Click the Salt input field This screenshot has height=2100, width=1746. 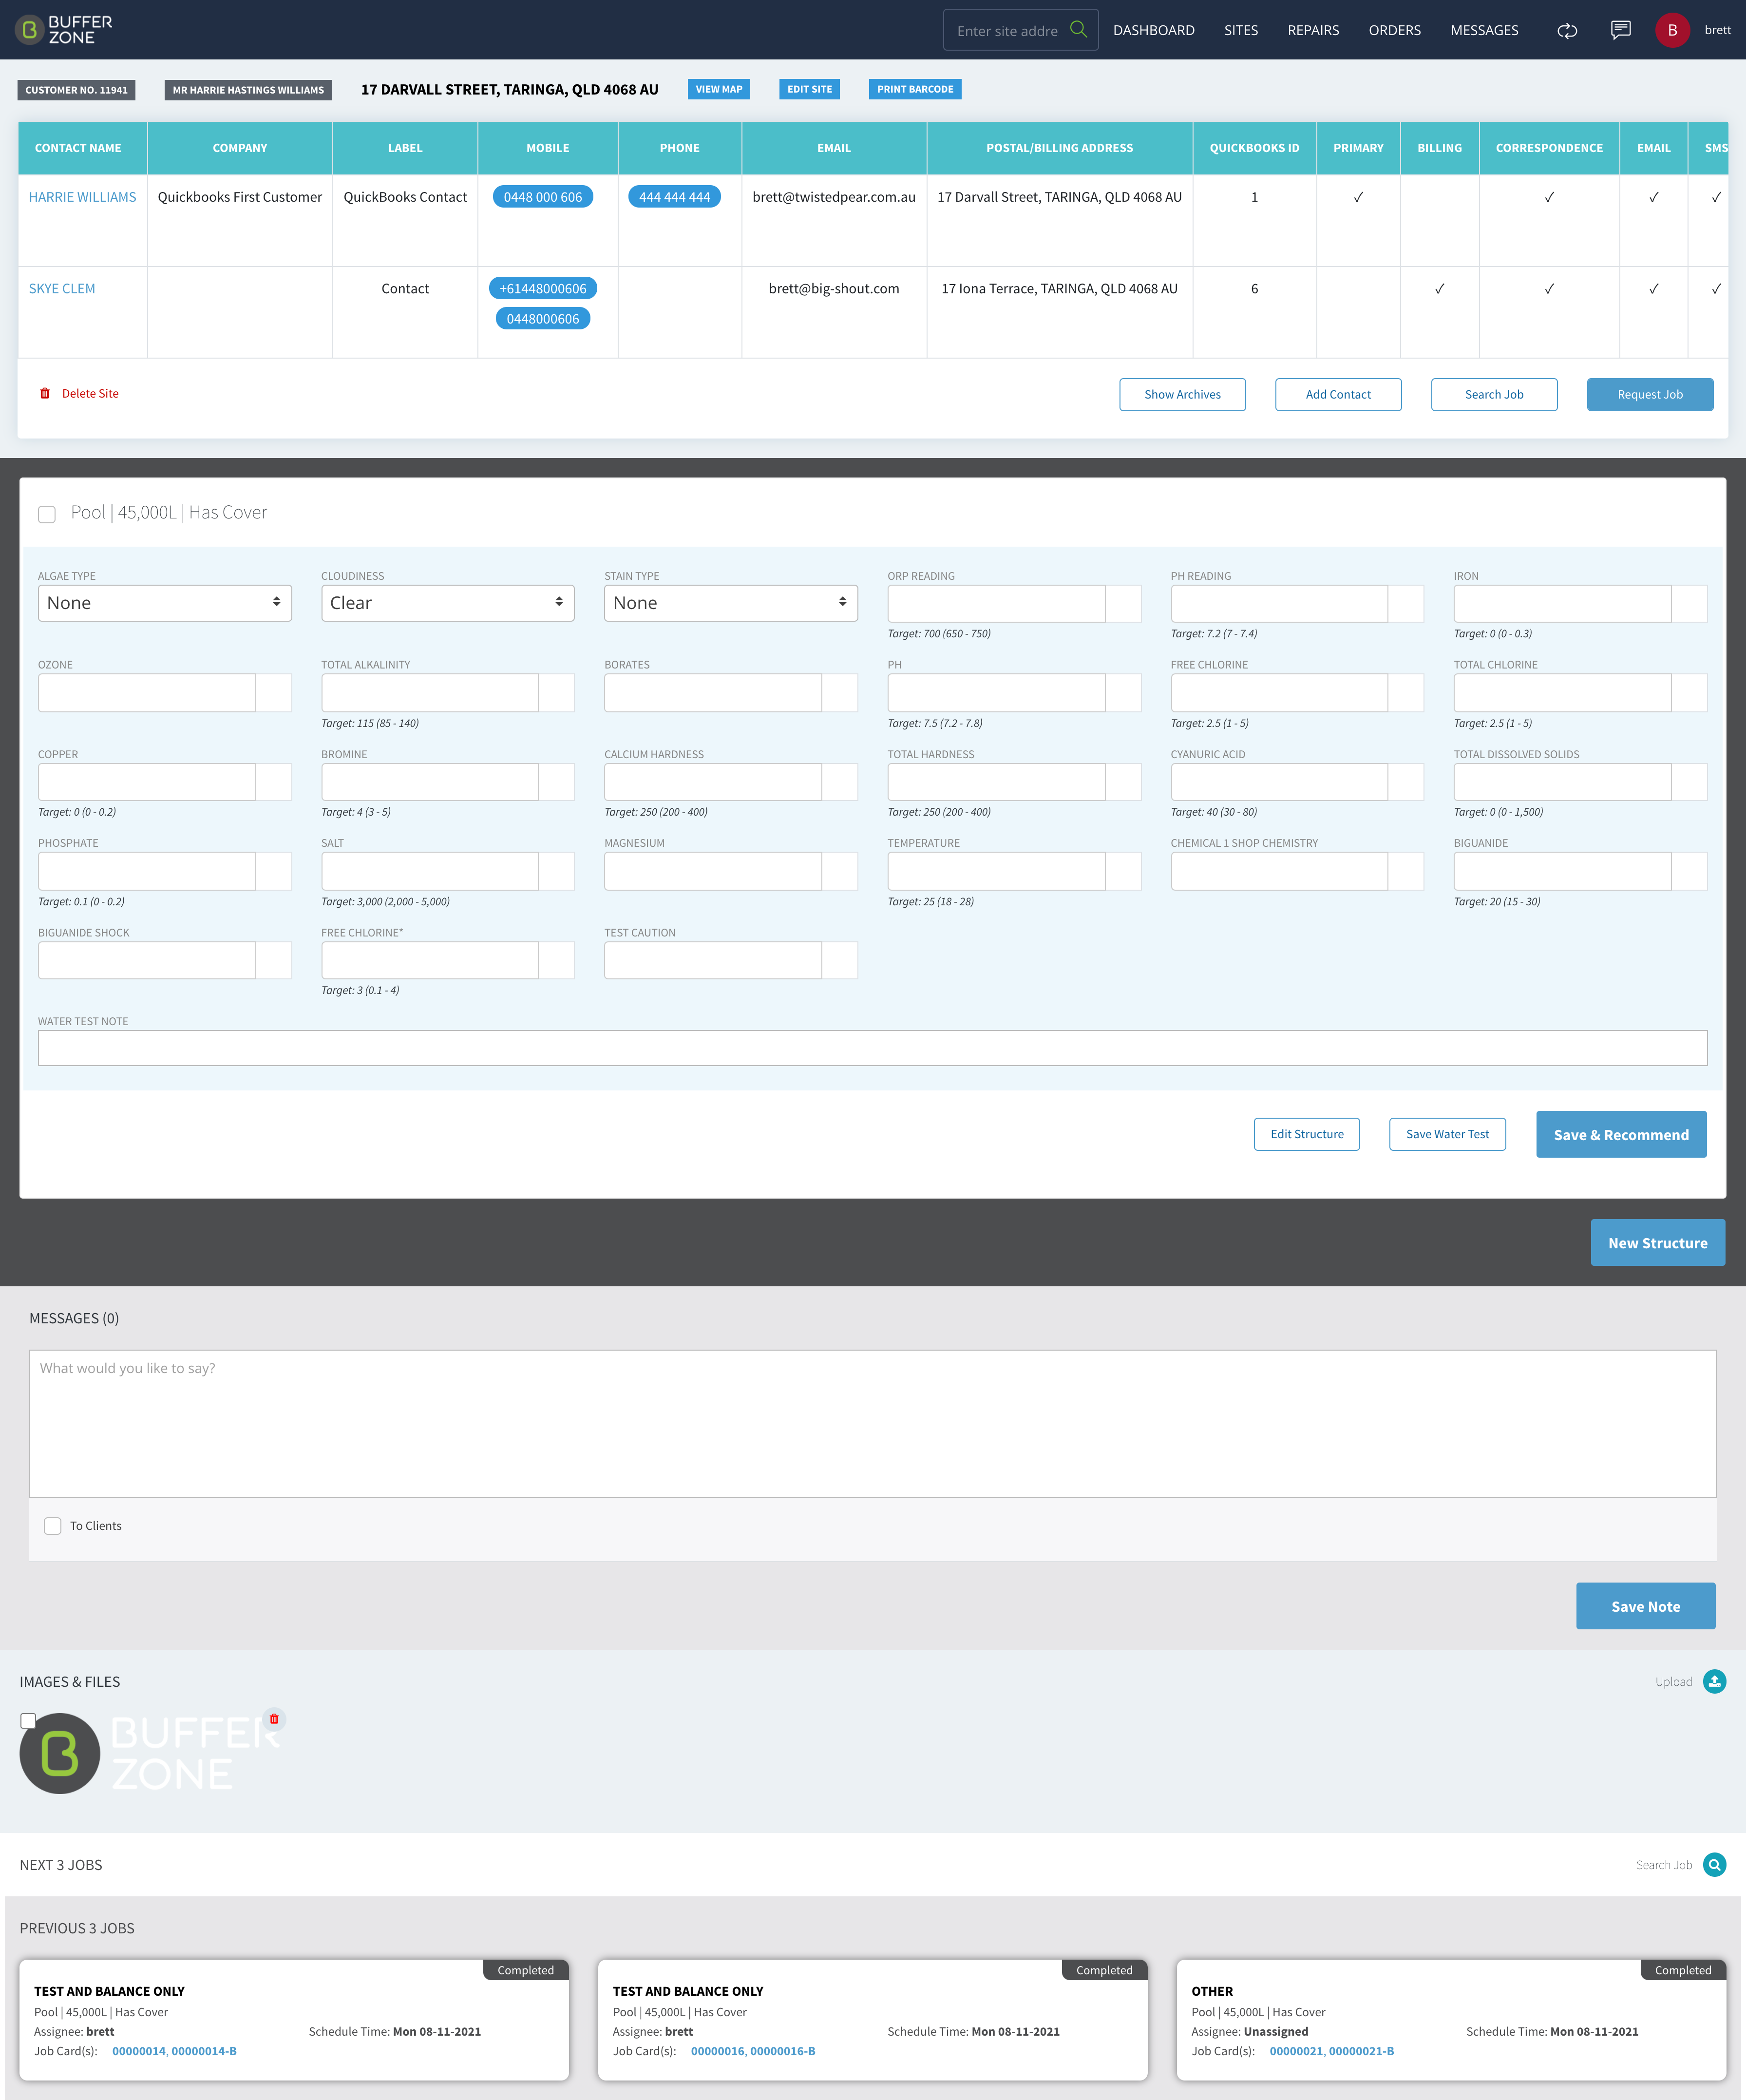(x=430, y=871)
